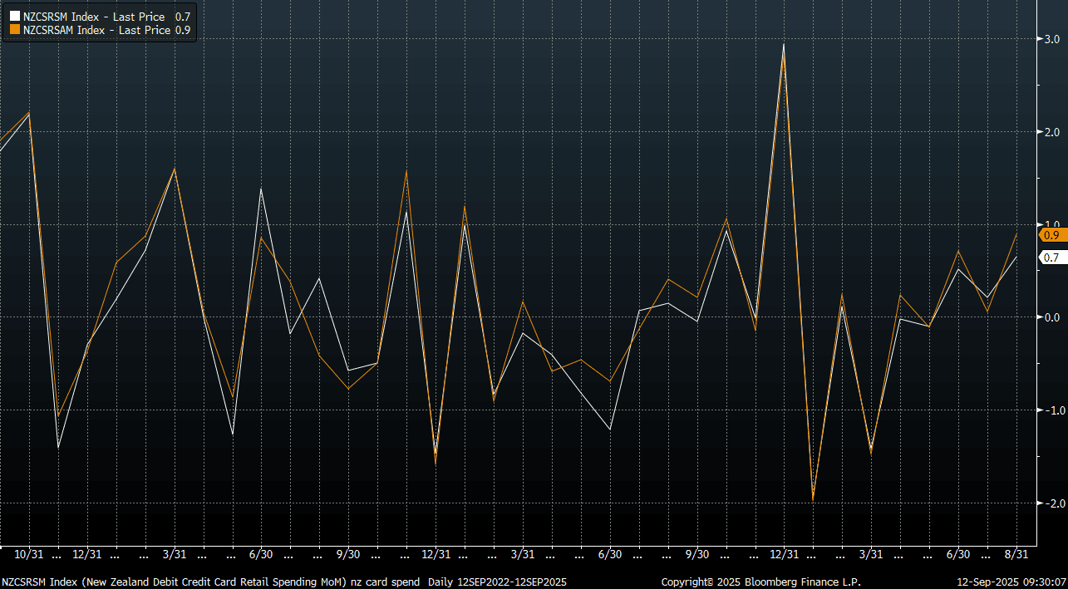Image resolution: width=1068 pixels, height=589 pixels.
Task: Click the chart's highest spike near 3.0
Action: [783, 47]
